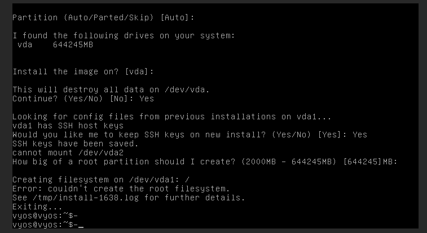This screenshot has width=427, height=233.
Task: Click the 'I found the following drives' line
Action: coord(124,35)
